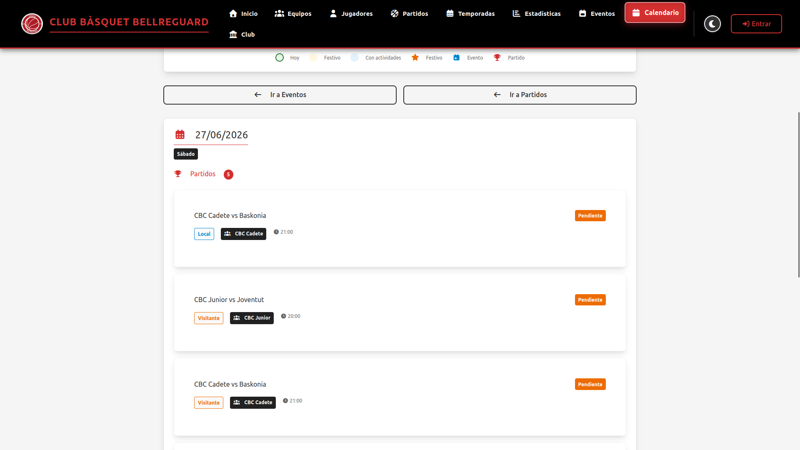Click the red trophy Partido legend icon

[x=497, y=57]
